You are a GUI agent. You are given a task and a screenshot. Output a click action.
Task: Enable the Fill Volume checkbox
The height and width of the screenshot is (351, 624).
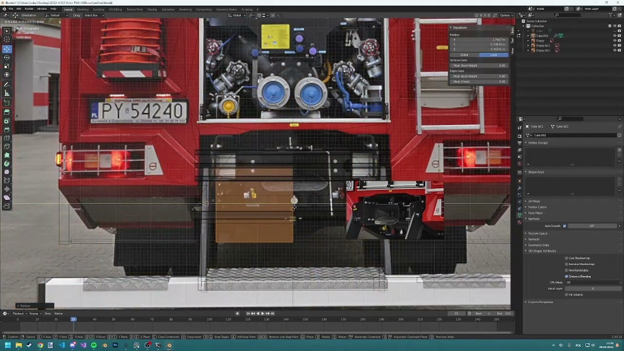pos(566,294)
